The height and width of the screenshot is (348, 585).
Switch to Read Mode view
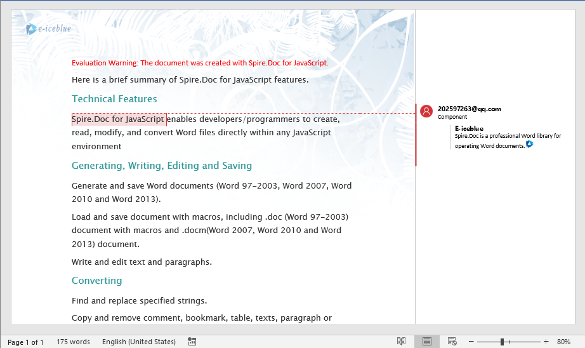[x=401, y=341]
